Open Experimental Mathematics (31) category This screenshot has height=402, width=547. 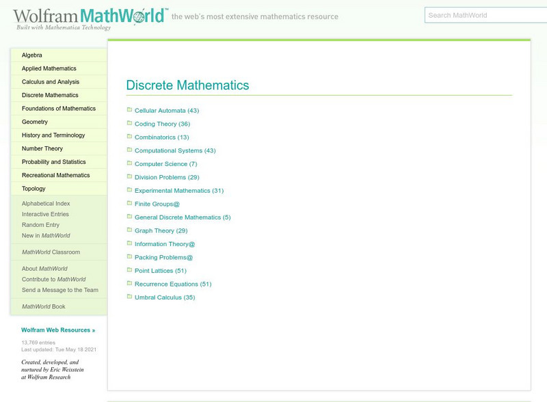179,191
